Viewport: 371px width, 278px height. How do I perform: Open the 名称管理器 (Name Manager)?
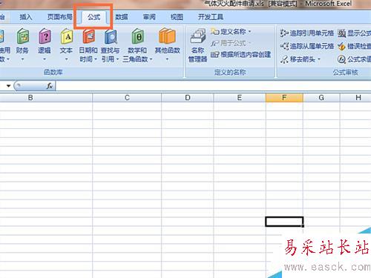[197, 45]
